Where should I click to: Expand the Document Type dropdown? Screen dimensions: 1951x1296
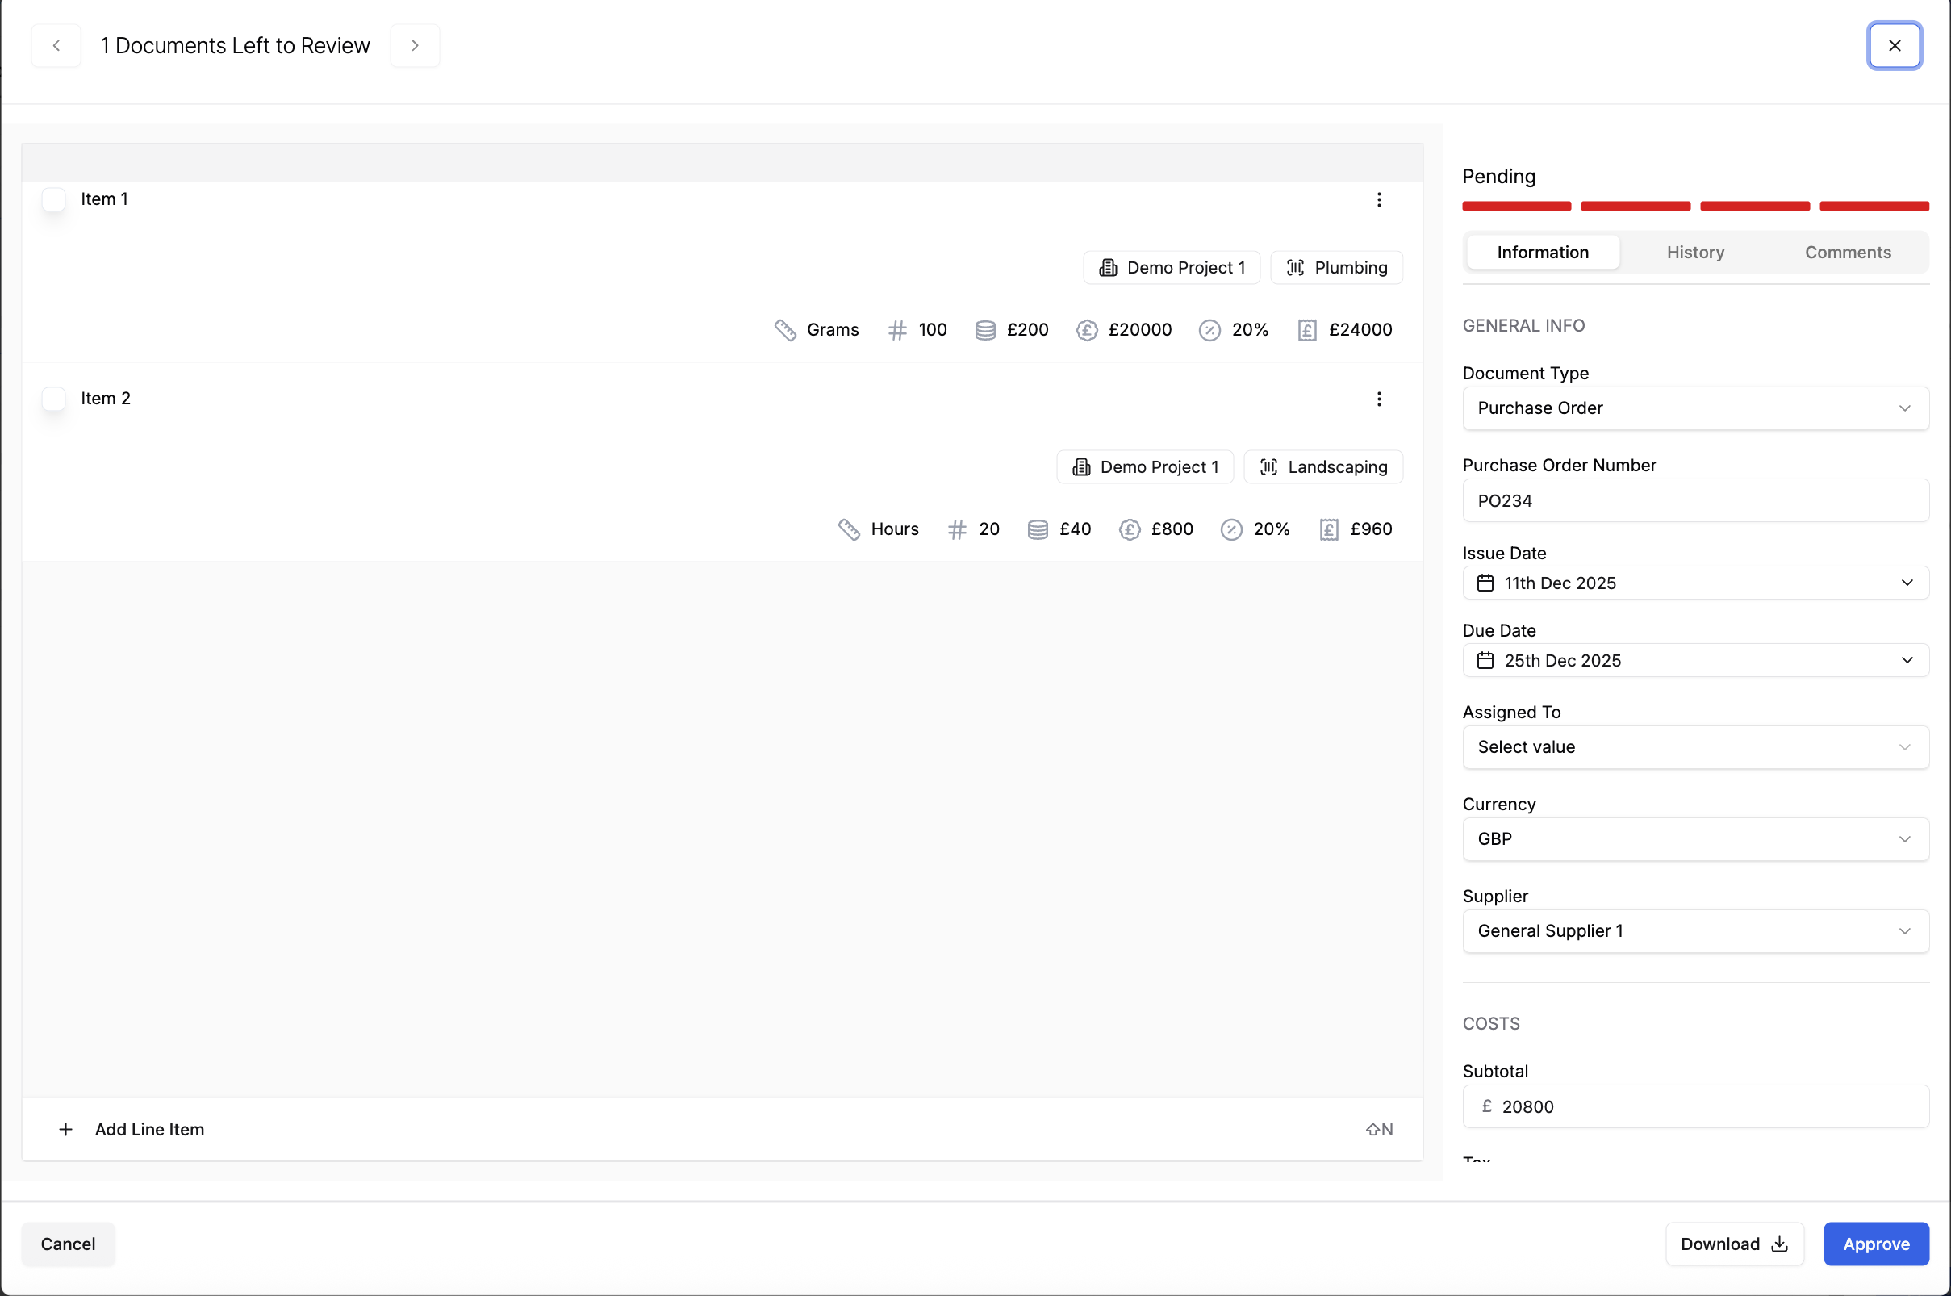click(1695, 408)
